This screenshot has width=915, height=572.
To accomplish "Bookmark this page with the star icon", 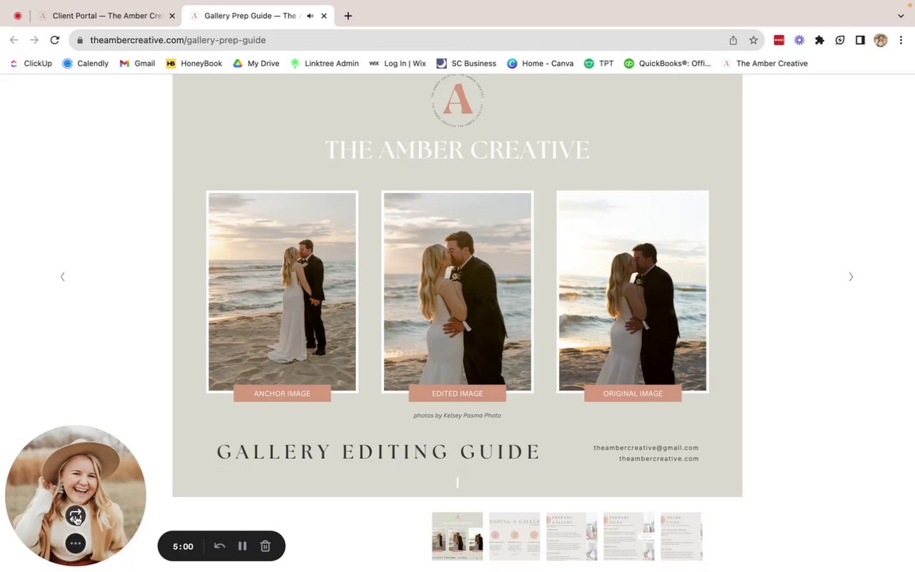I will [753, 40].
